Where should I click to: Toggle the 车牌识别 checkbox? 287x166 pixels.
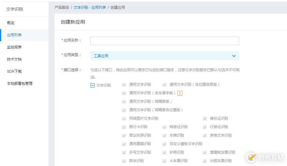[164, 136]
